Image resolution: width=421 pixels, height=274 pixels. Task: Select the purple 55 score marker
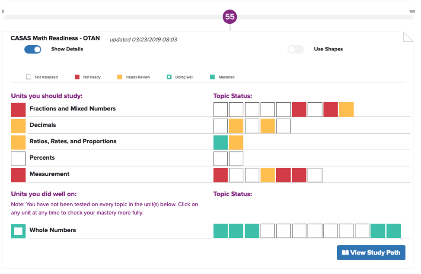[x=230, y=17]
